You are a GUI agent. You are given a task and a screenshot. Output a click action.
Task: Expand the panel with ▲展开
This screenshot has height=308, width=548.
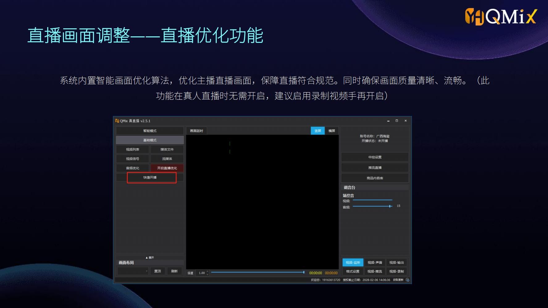pos(150,257)
